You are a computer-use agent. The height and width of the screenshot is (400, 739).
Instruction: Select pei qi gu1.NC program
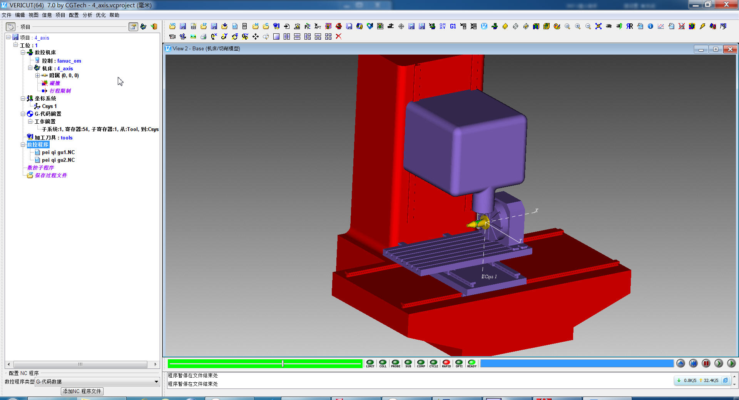[58, 152]
